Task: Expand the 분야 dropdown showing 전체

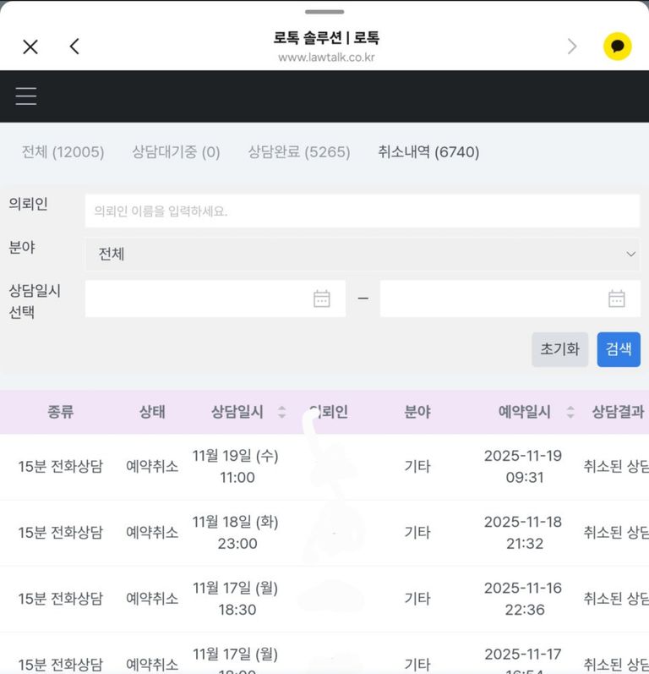Action: pyautogui.click(x=362, y=254)
